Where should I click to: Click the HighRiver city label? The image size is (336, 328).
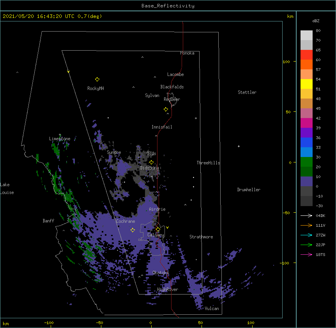coord(168,289)
